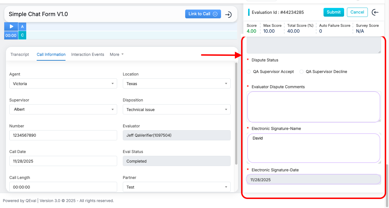The height and width of the screenshot is (208, 389).
Task: Expand the More tab menu
Action: (x=117, y=54)
